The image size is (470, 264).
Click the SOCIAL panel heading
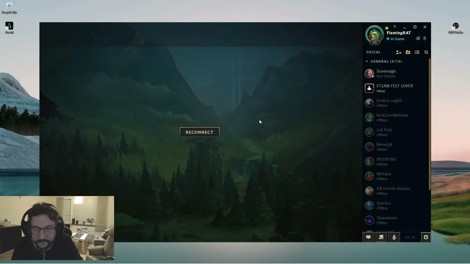click(373, 52)
